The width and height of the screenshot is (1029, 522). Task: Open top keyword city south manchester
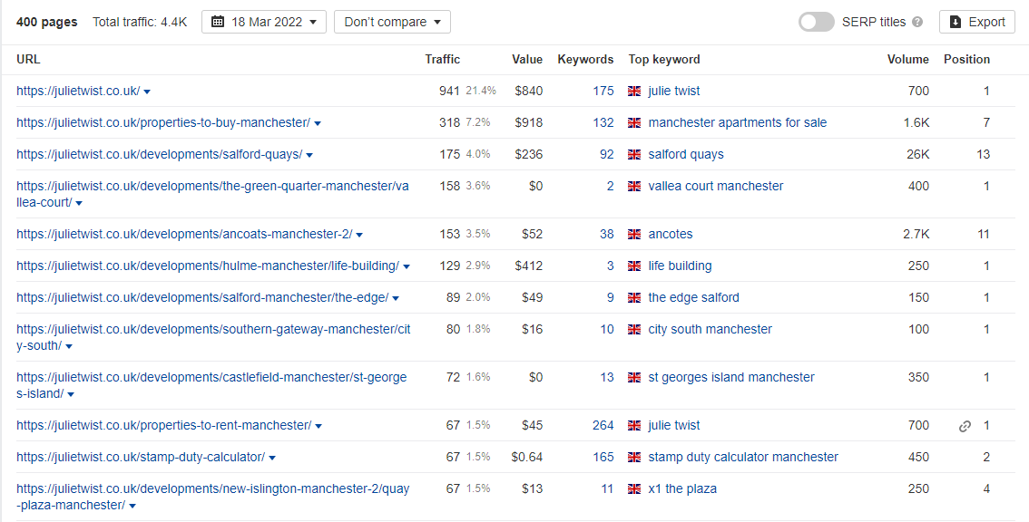[x=710, y=329]
